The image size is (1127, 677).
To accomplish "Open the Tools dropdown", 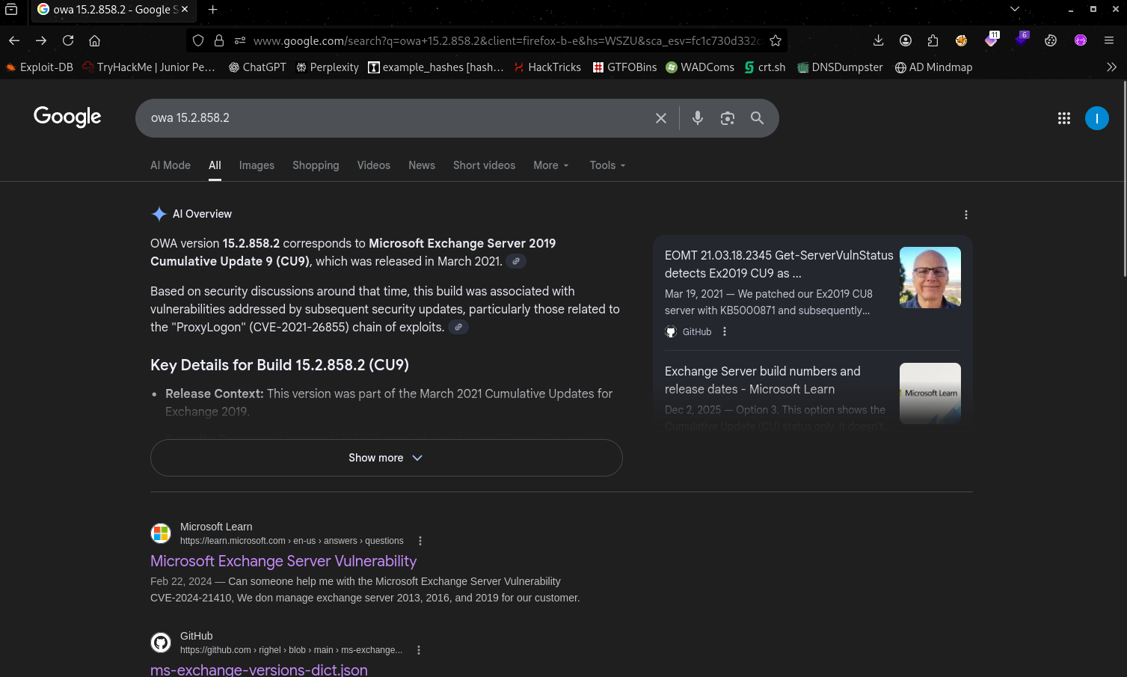I will [x=607, y=165].
